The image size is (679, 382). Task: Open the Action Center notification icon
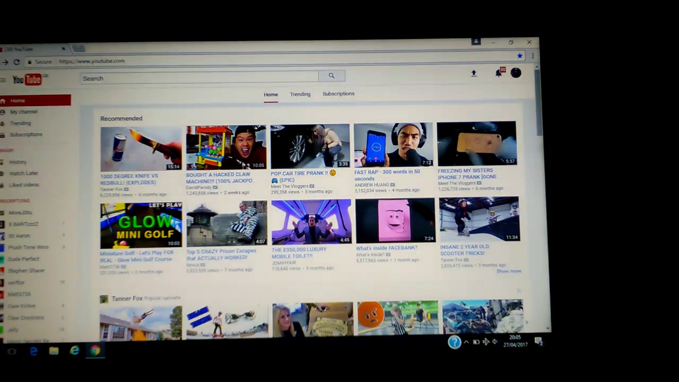click(538, 342)
